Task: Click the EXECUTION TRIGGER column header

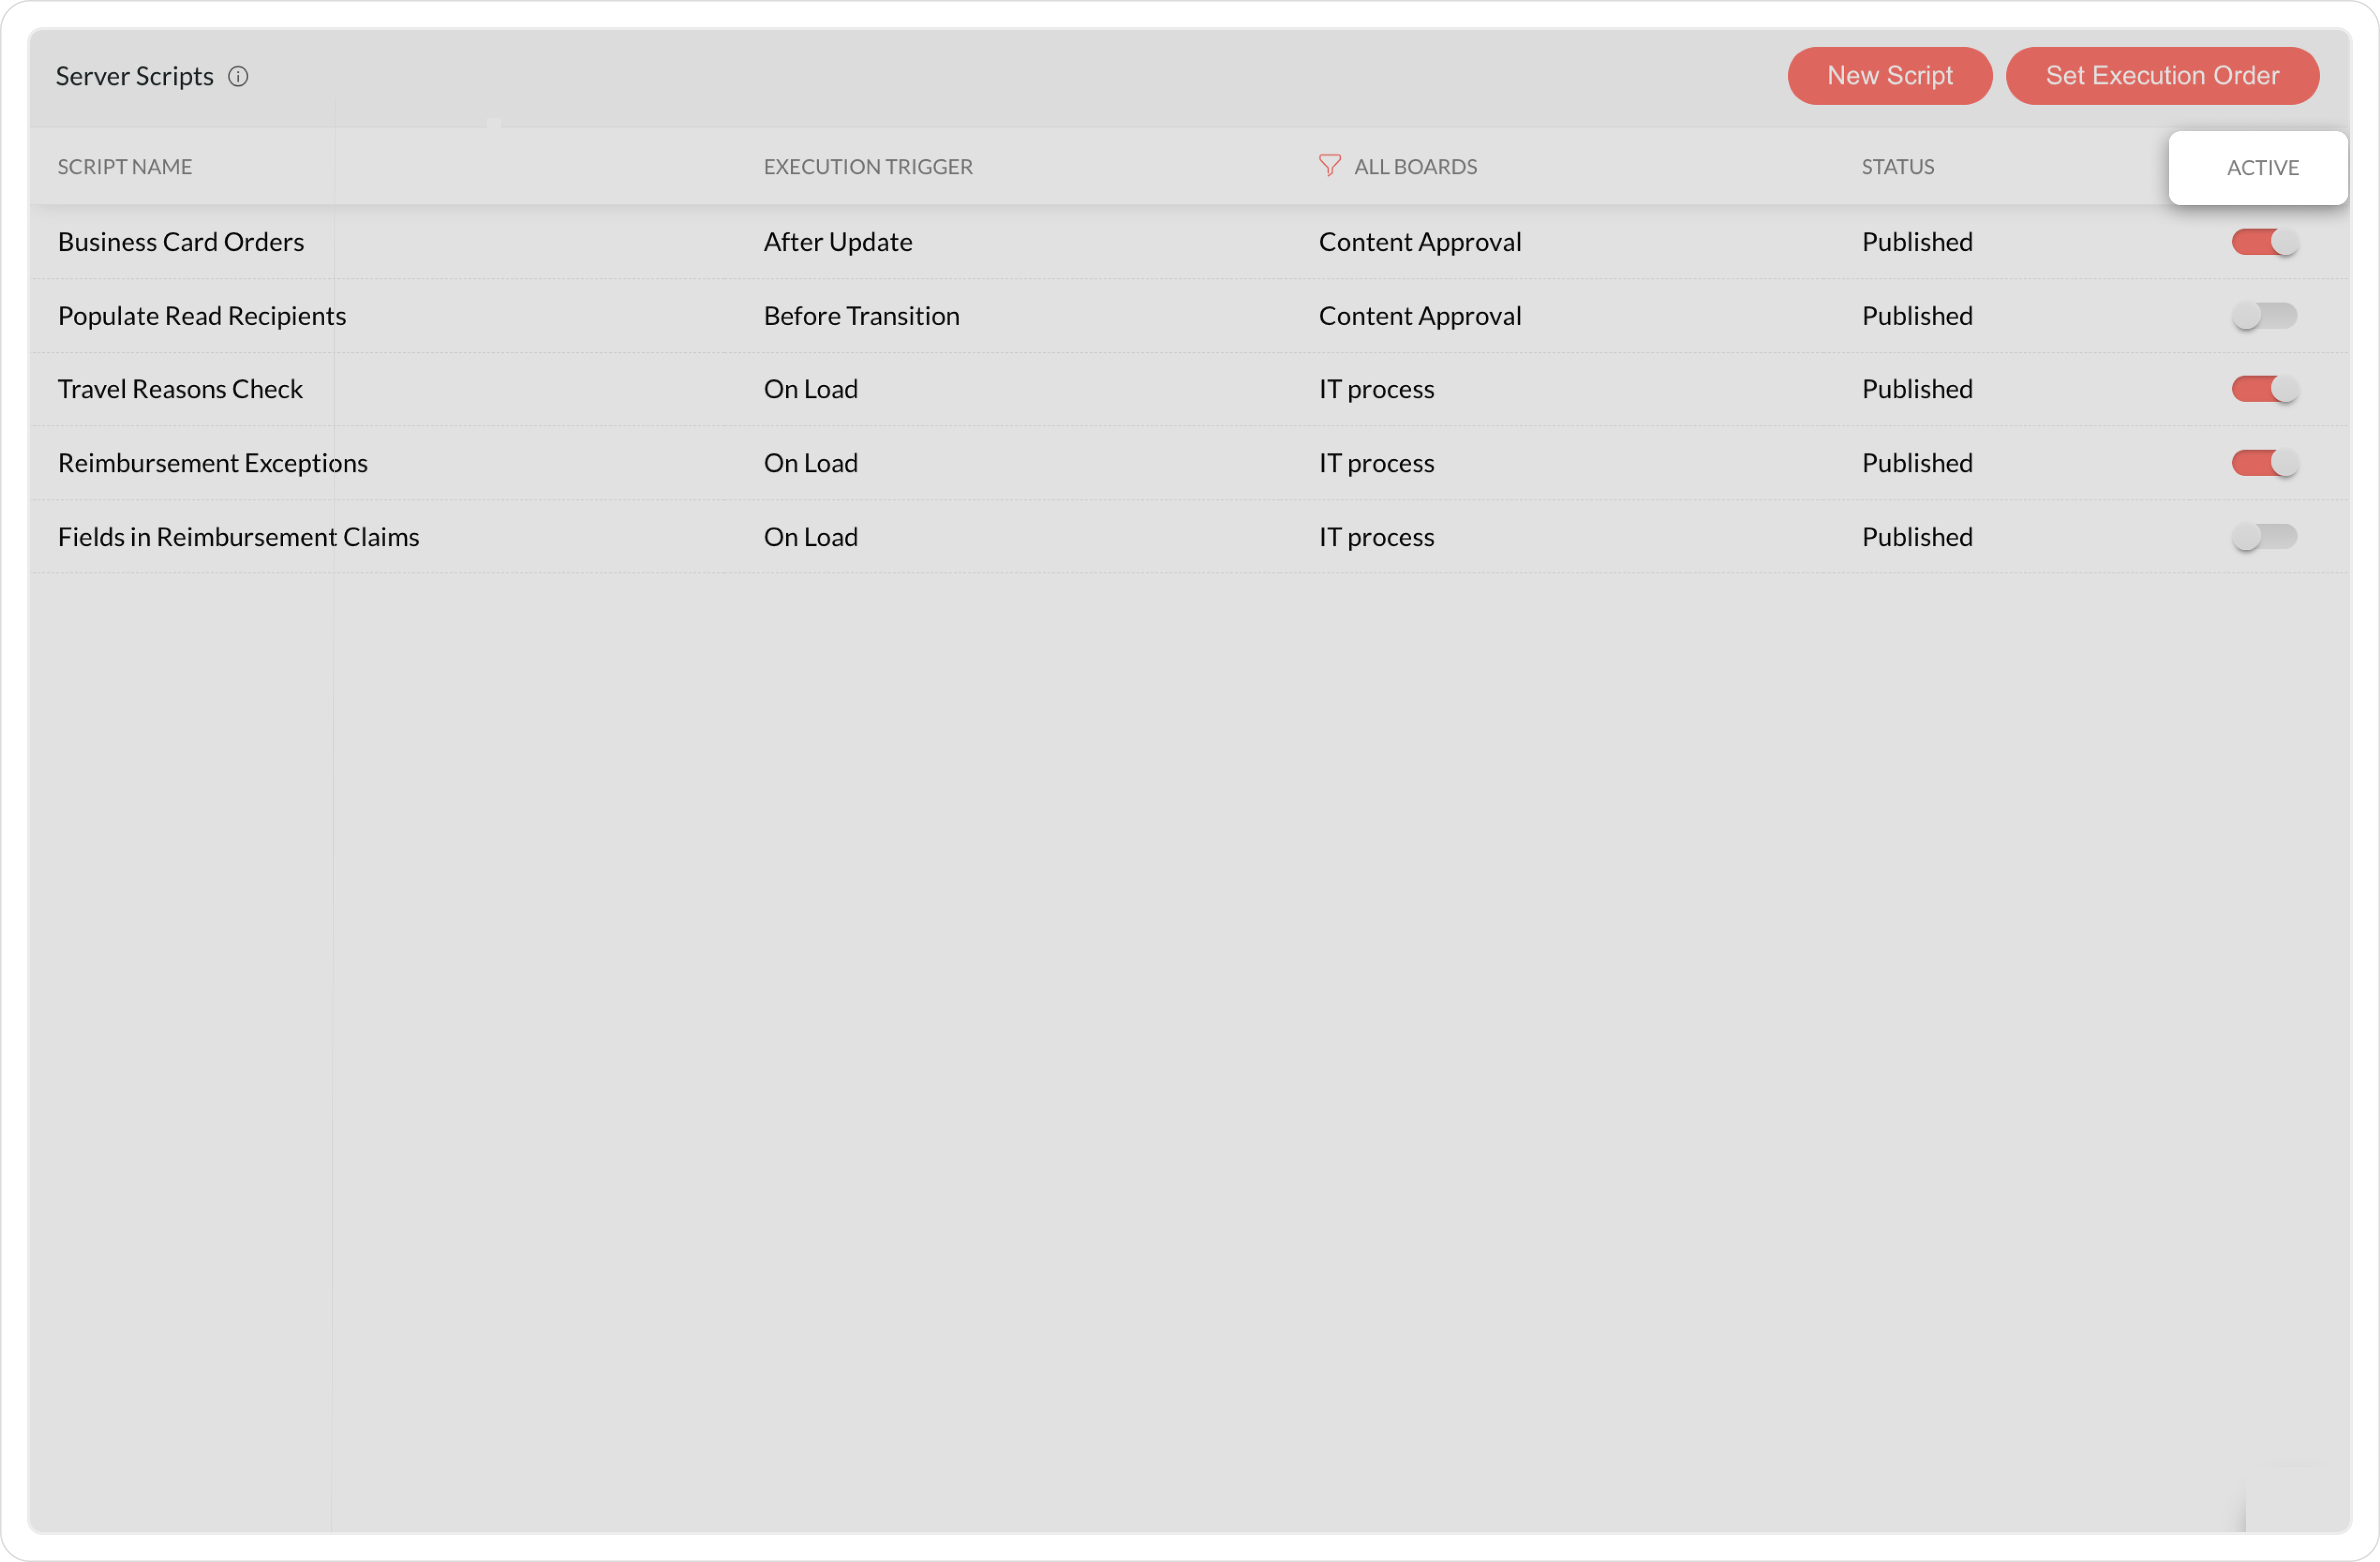Action: [x=867, y=167]
